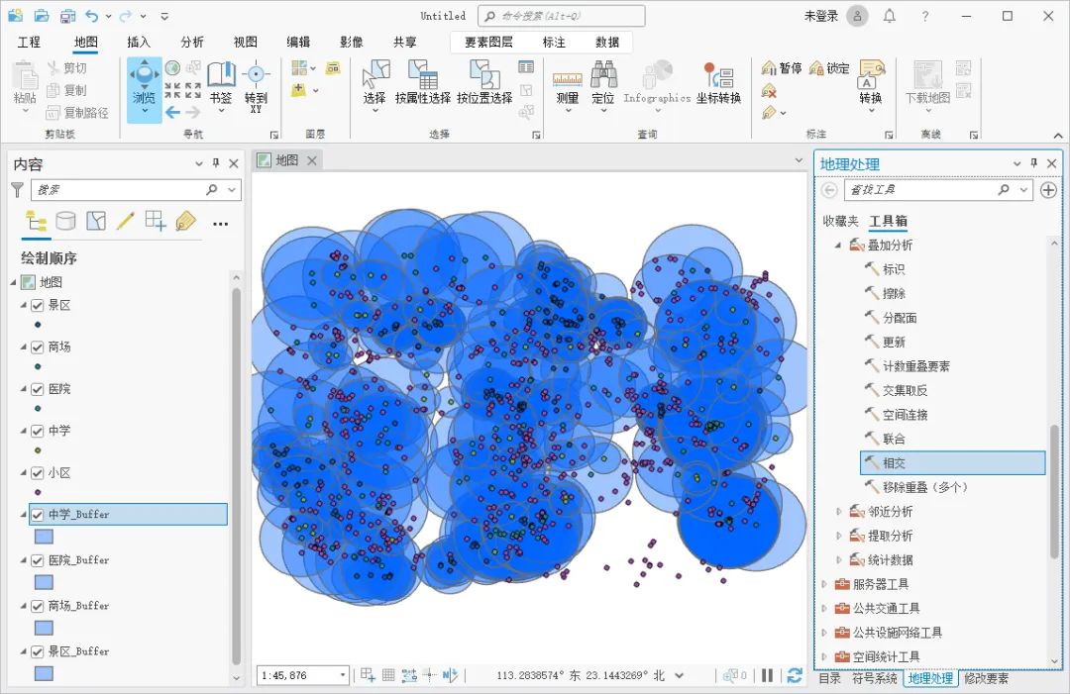The height and width of the screenshot is (694, 1070).
Task: Click the 中学_Buffer blue symbol swatch
Action: point(44,537)
